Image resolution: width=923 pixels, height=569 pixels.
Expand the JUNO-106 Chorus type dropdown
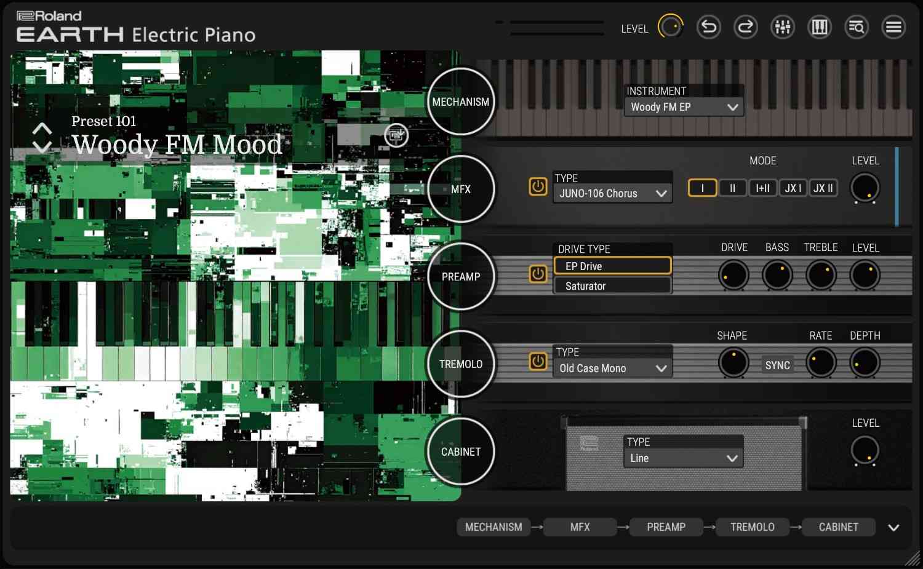coord(612,193)
